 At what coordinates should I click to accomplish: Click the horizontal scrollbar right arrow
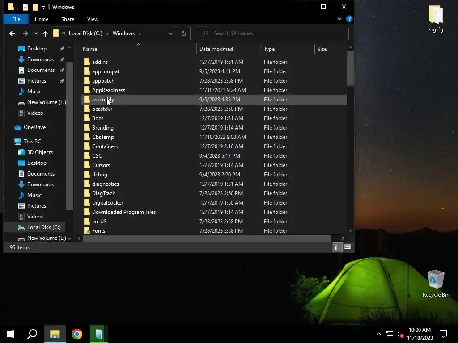point(343,238)
